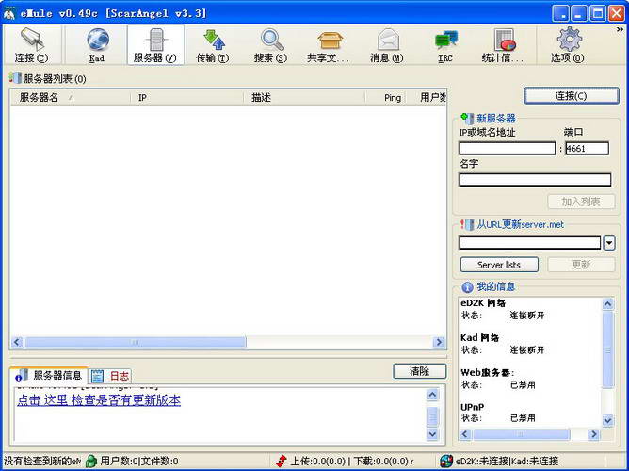Screen dimensions: 629x471
Task: Click server list scrollbar right arrow
Action: pyautogui.click(x=439, y=342)
